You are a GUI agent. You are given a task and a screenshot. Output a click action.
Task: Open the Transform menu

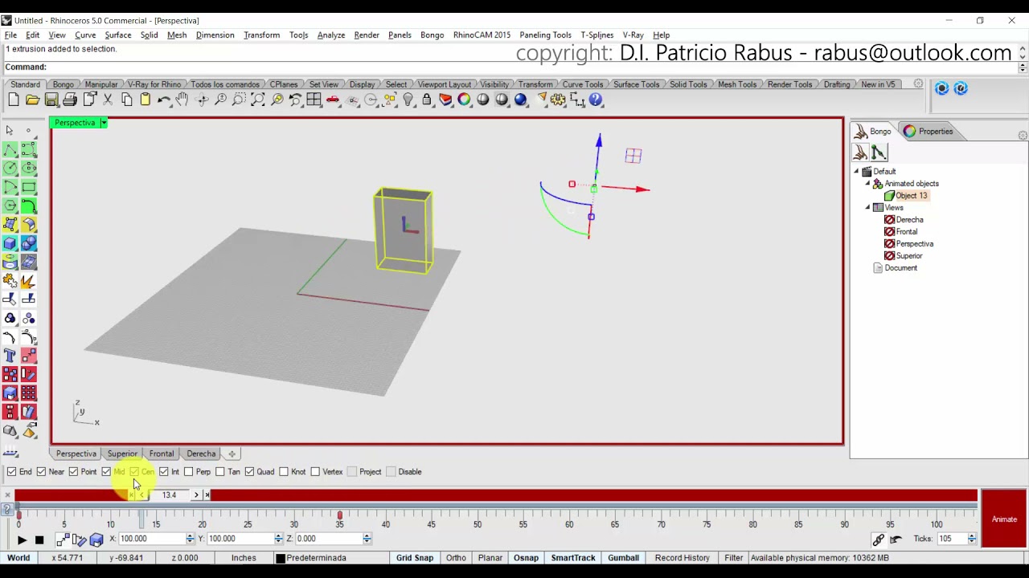coord(261,35)
